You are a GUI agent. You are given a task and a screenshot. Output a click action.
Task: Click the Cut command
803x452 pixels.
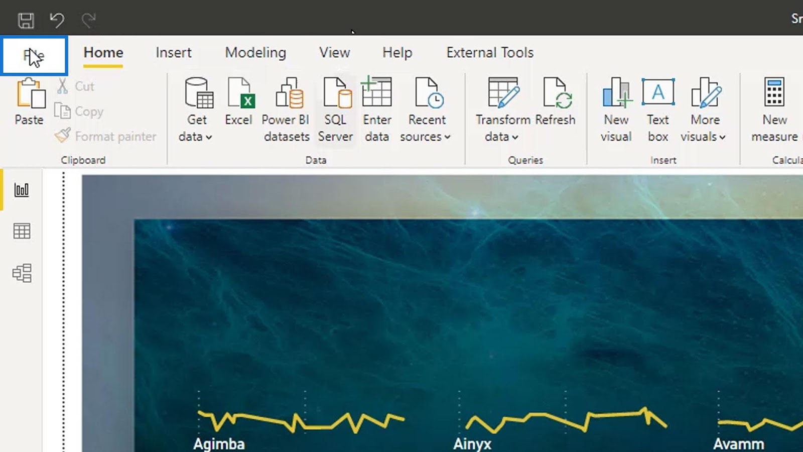click(76, 86)
